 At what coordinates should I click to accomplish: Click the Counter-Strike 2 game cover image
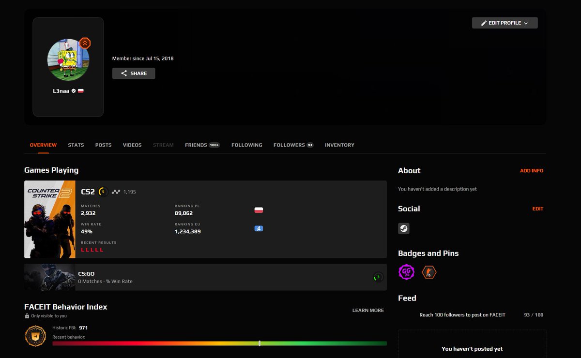tap(50, 219)
